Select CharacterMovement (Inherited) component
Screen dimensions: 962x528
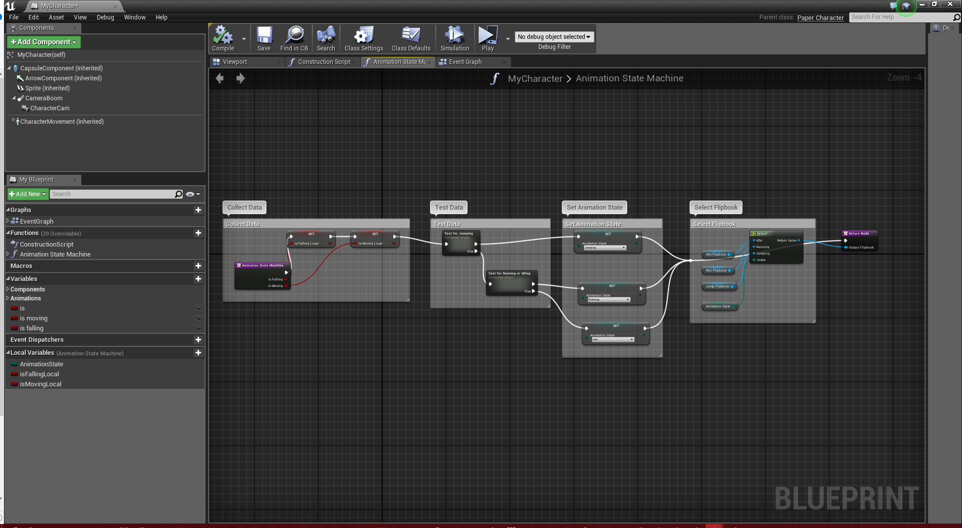[x=62, y=121]
